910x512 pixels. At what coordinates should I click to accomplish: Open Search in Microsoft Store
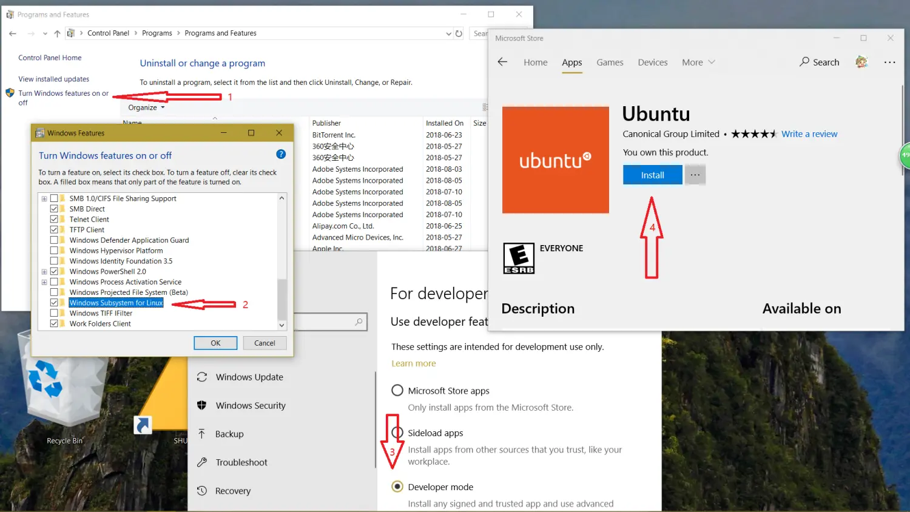point(819,62)
